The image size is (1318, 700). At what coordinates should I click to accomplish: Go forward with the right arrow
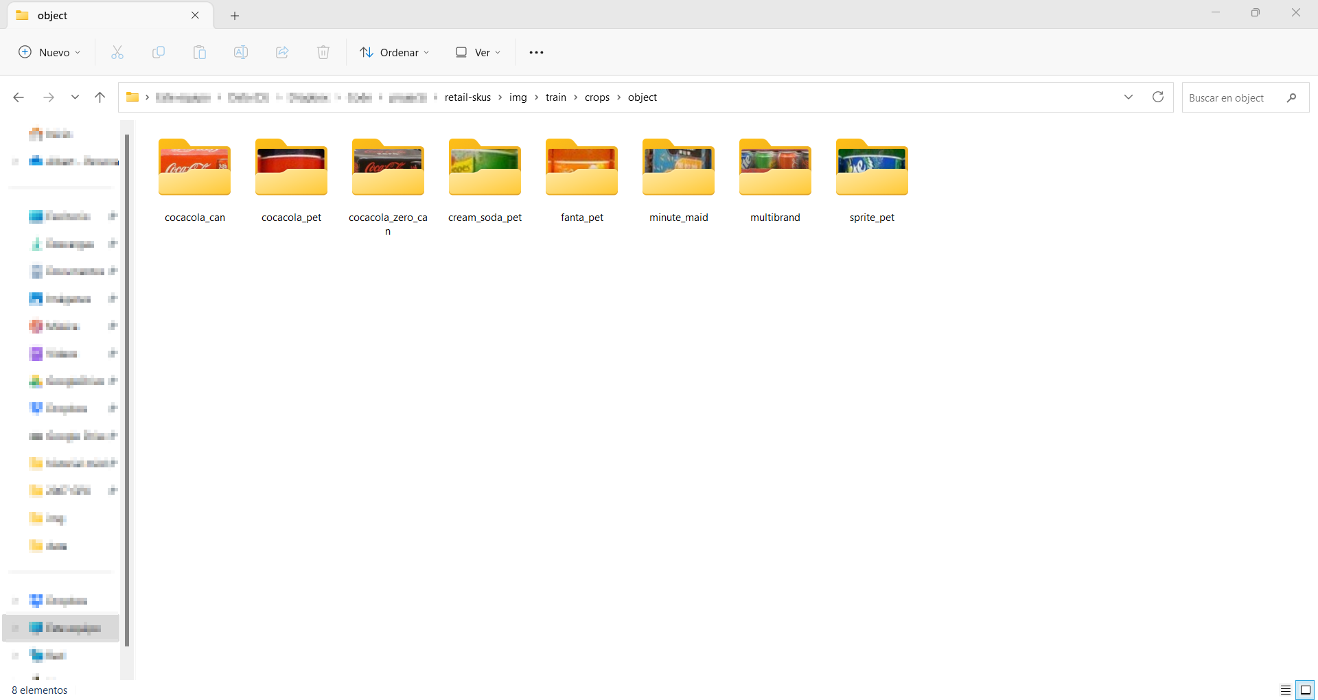49,97
